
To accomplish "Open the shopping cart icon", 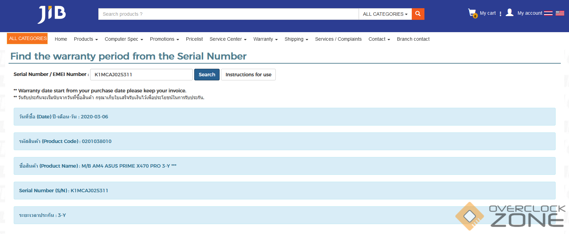I will (472, 13).
